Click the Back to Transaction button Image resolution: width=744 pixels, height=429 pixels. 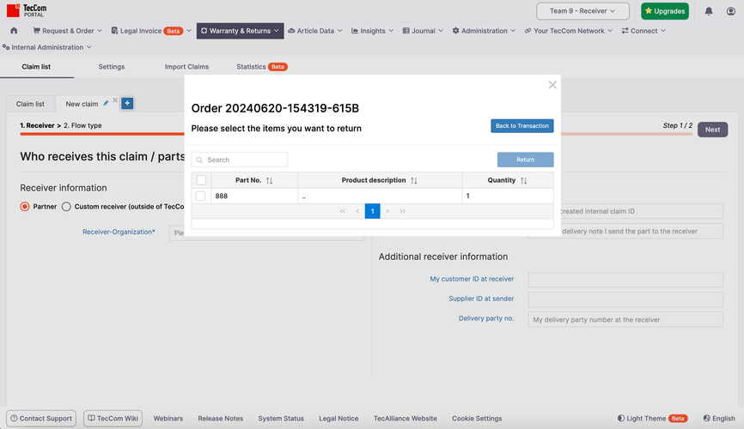(521, 126)
